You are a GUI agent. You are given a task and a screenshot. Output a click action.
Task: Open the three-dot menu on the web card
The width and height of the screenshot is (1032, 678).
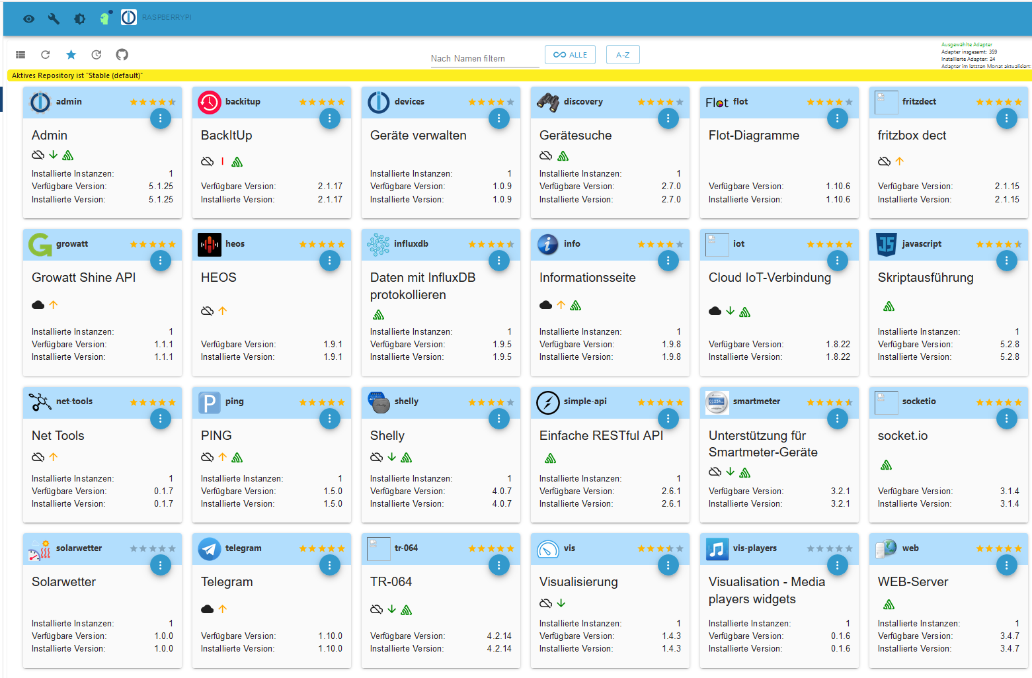pos(1007,565)
